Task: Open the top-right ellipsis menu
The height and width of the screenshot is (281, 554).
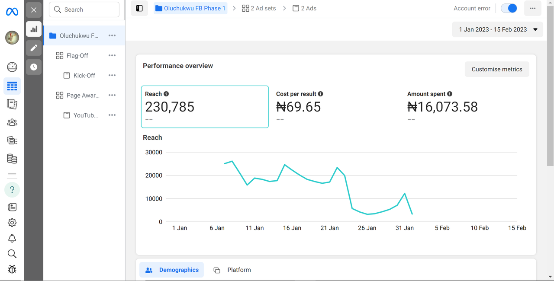Action: point(533,8)
